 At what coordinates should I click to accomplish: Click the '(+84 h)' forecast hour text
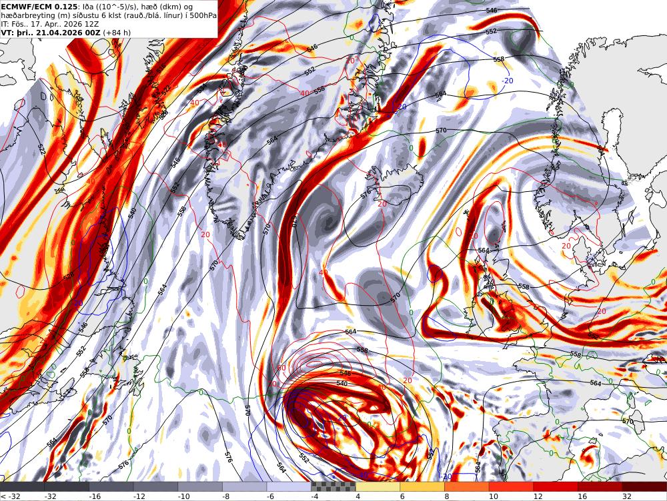(117, 32)
